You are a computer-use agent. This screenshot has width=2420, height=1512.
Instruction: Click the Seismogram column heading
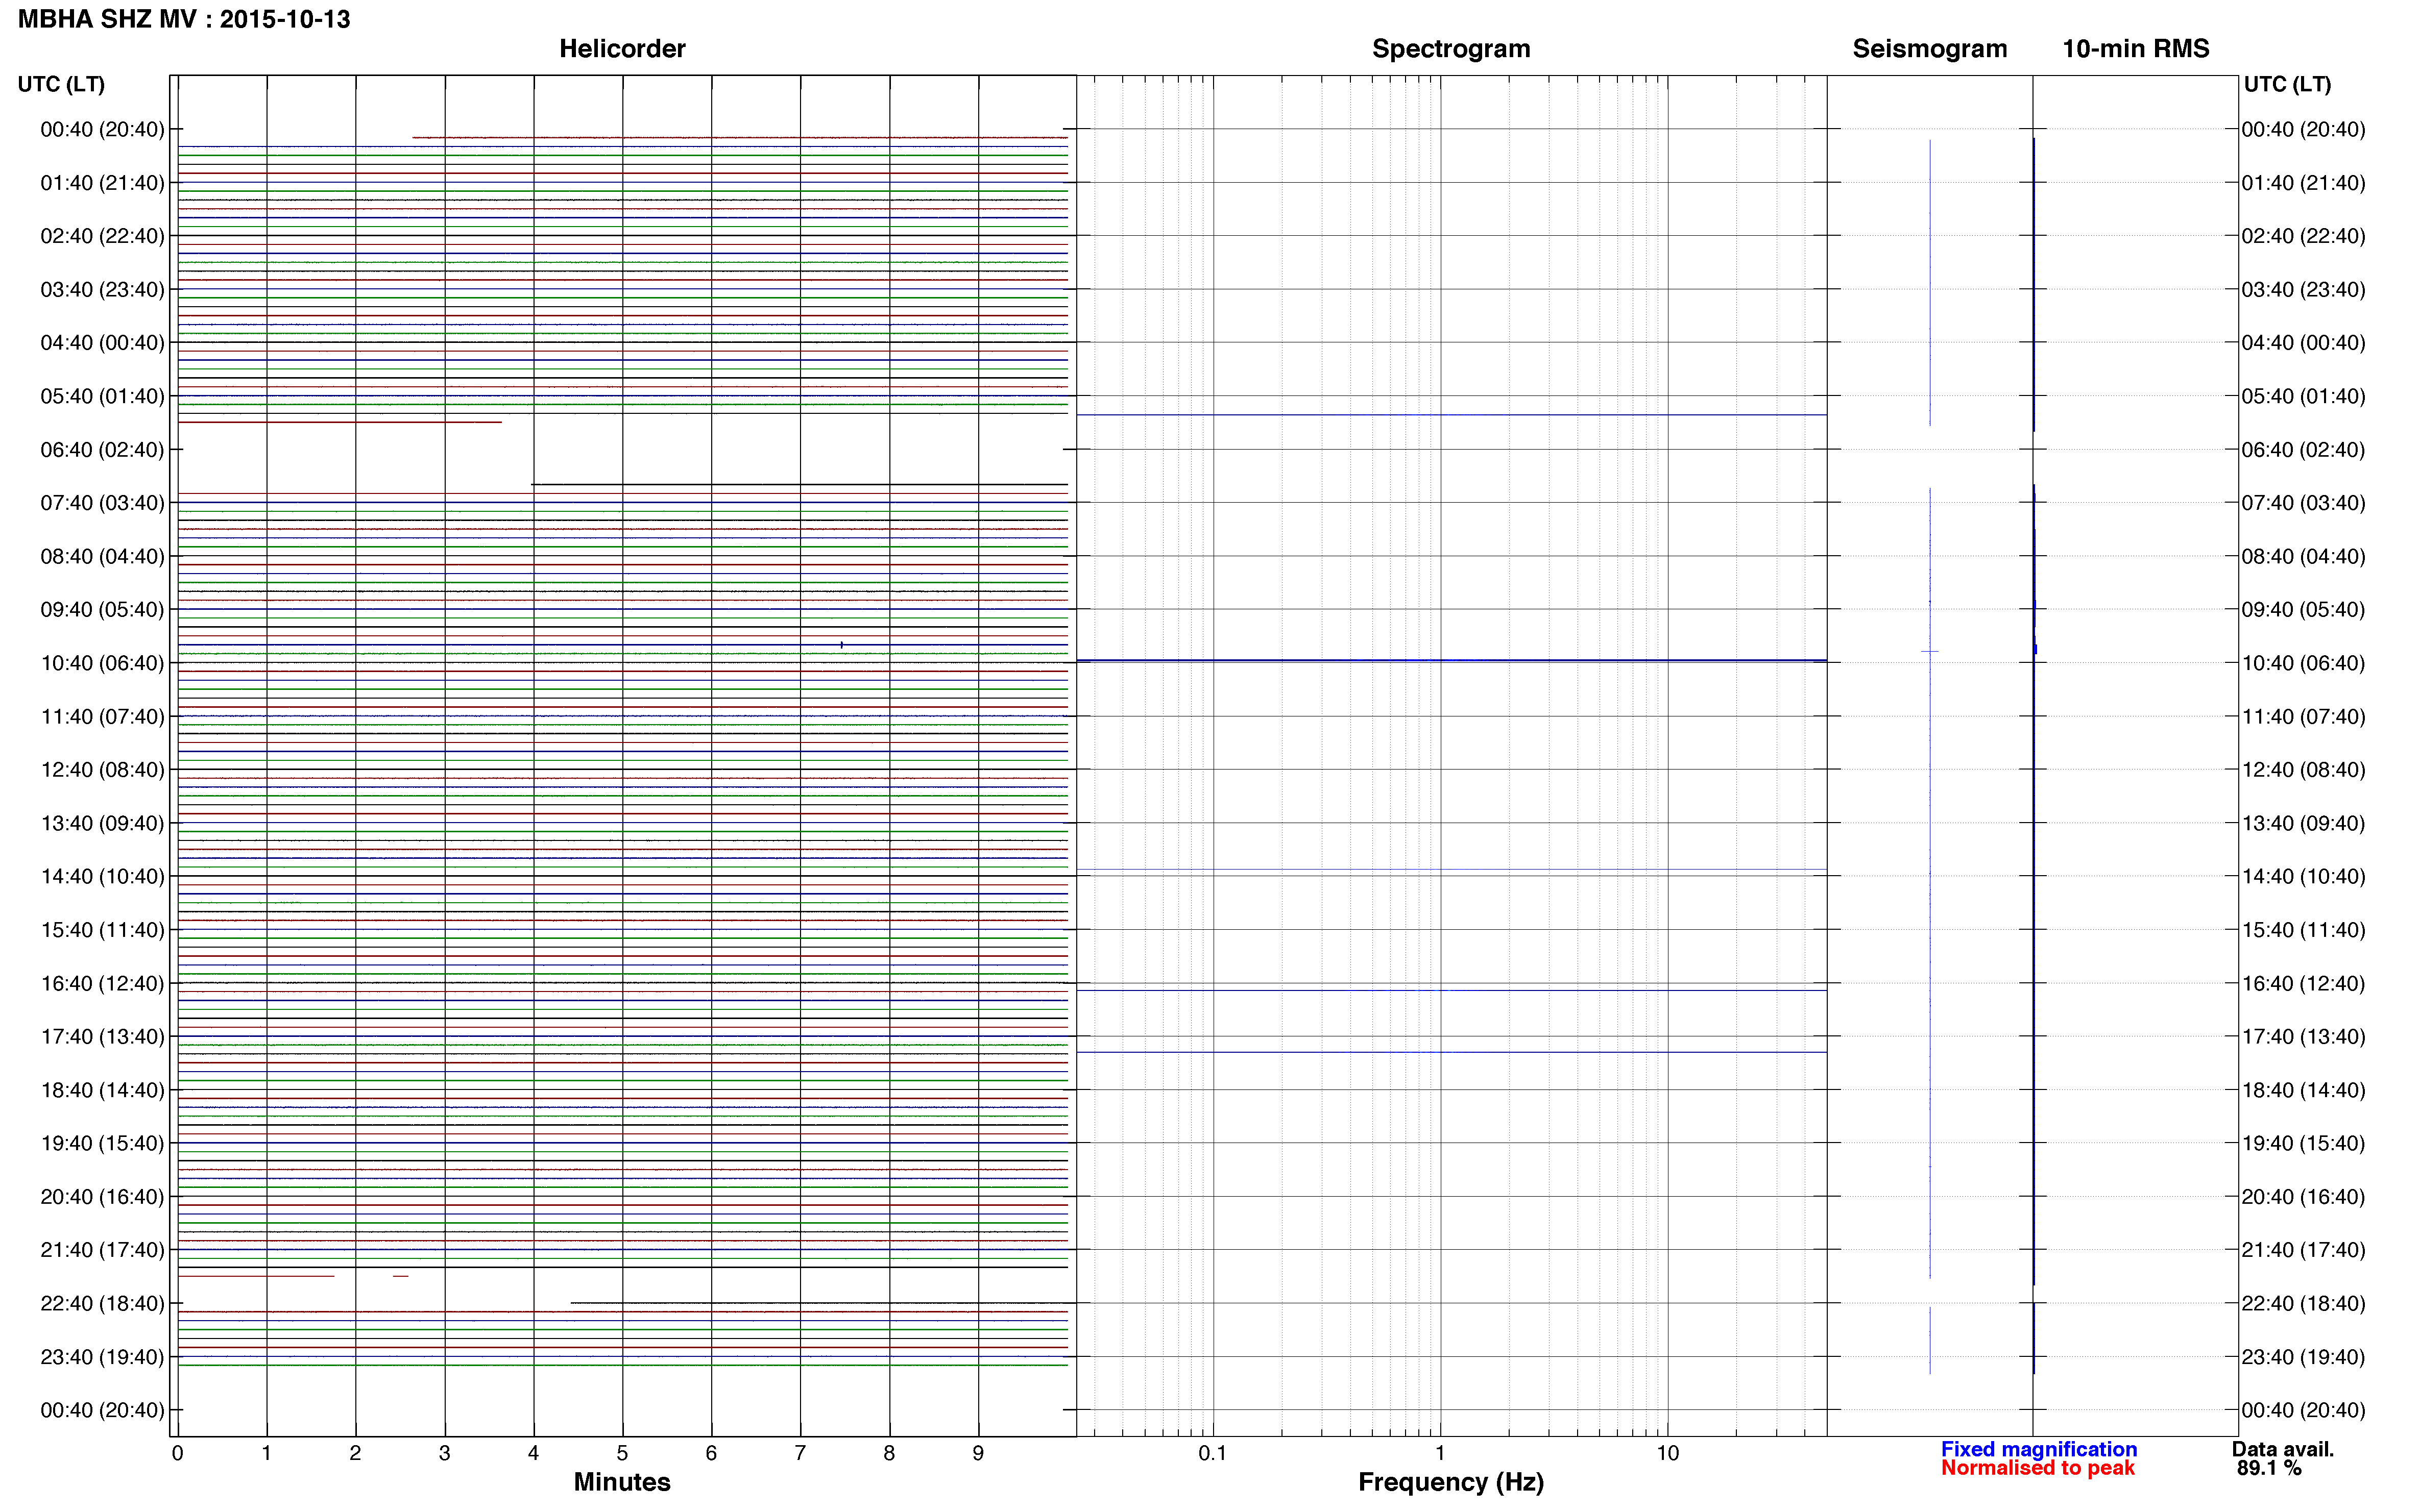(x=1930, y=48)
